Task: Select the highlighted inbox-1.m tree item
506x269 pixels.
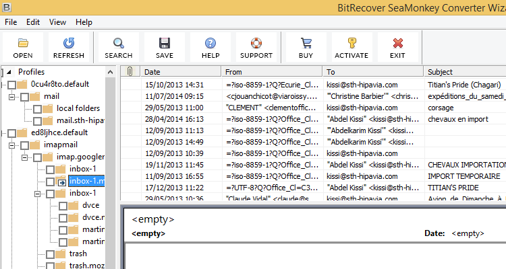Action: (x=87, y=181)
